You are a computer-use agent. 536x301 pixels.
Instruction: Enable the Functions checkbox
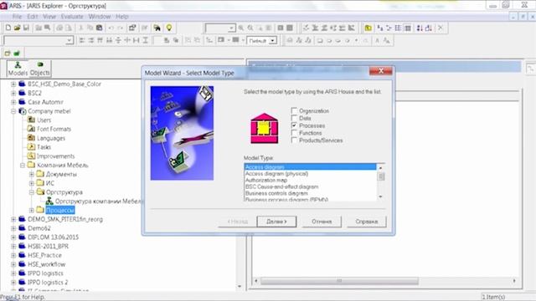[x=294, y=133]
